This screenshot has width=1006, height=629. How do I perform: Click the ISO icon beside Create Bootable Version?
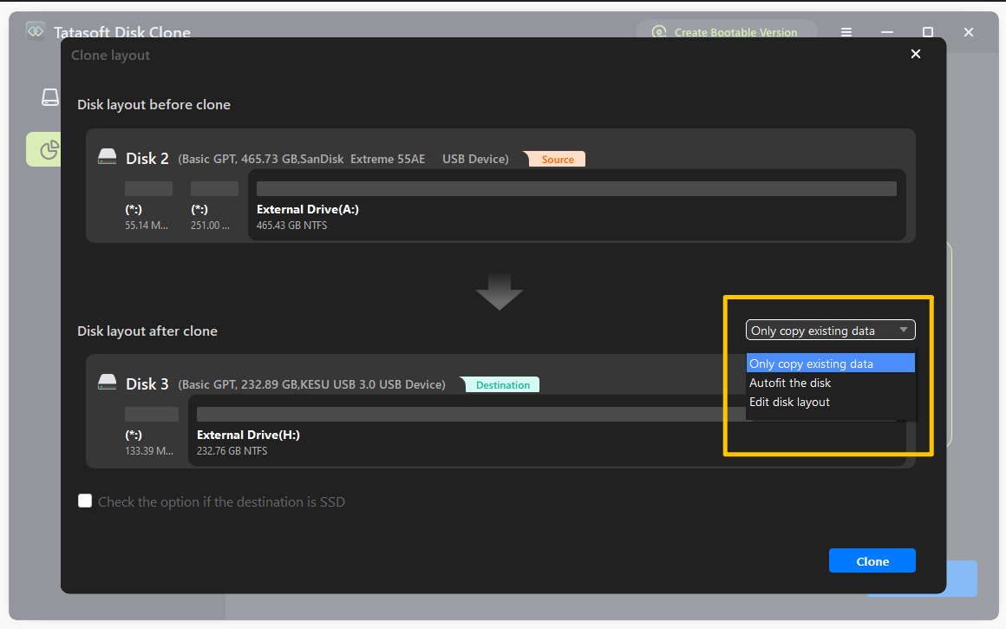(x=659, y=32)
